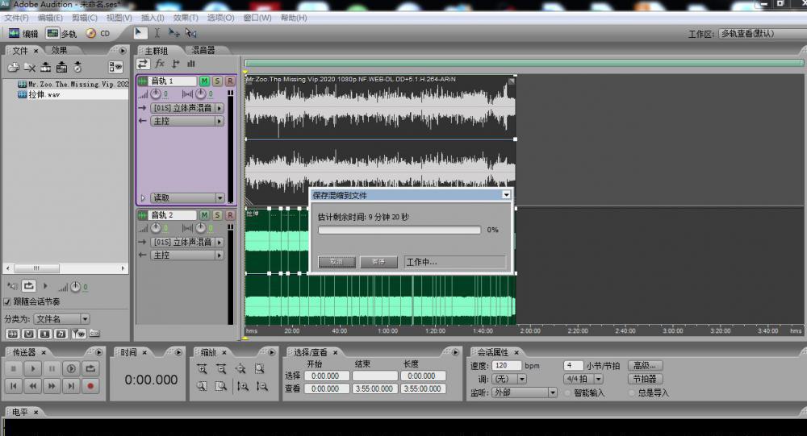This screenshot has width=807, height=436.
Task: Switch to the 混音器 tab
Action: tap(203, 51)
